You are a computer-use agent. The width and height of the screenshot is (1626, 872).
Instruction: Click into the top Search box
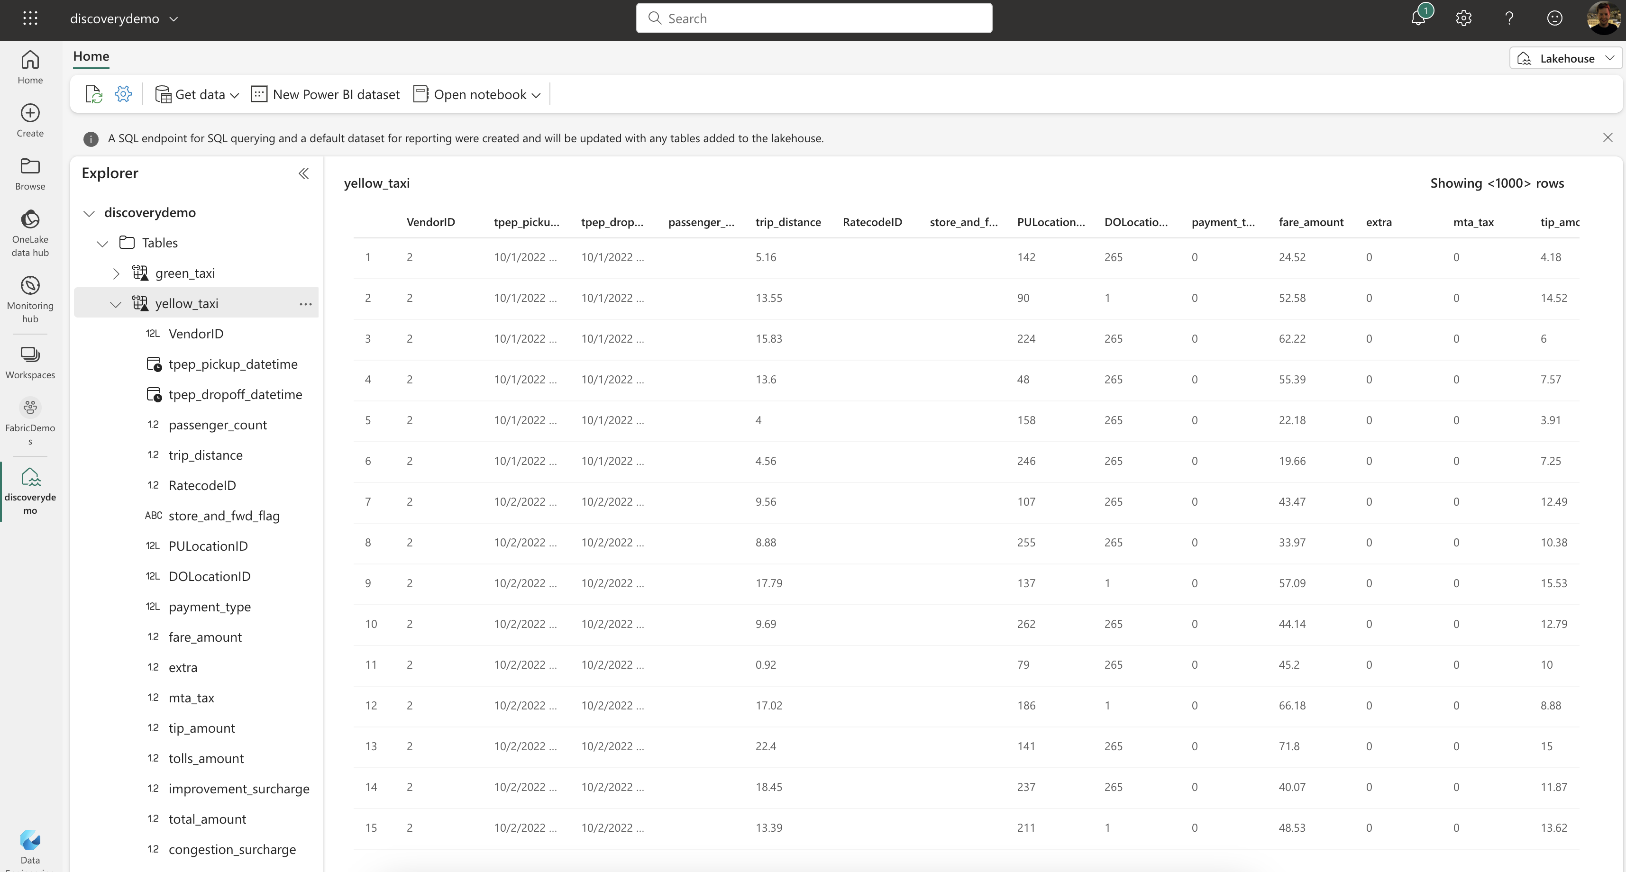pyautogui.click(x=814, y=18)
